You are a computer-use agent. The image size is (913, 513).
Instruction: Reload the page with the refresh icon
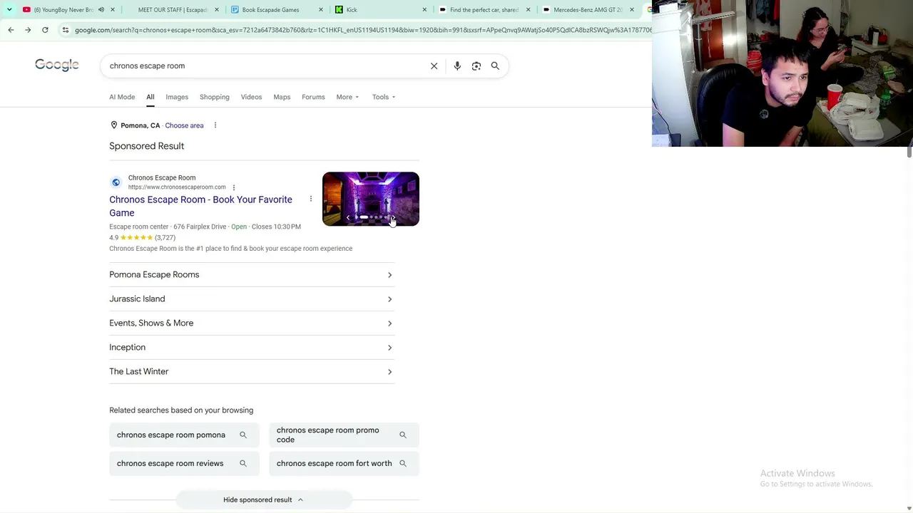pos(45,30)
